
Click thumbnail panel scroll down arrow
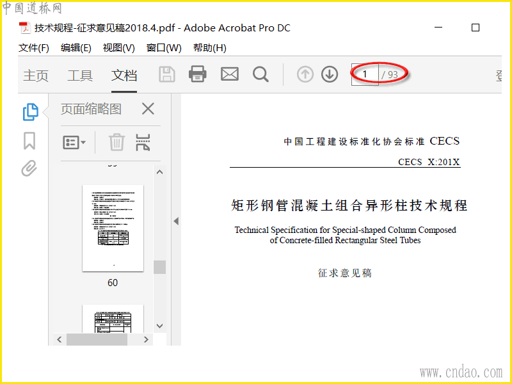(159, 326)
